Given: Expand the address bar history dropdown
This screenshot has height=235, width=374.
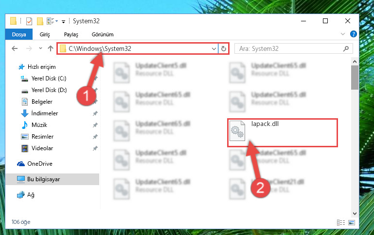Looking at the screenshot, I should click(x=214, y=49).
